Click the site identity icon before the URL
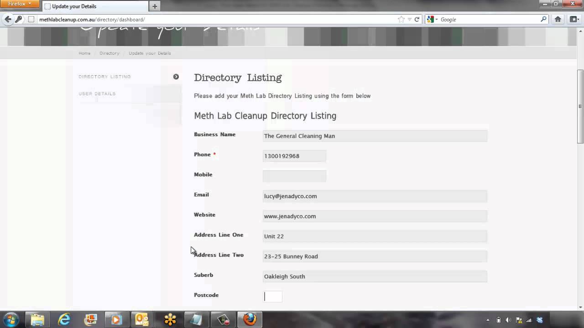The height and width of the screenshot is (328, 584). [x=31, y=20]
